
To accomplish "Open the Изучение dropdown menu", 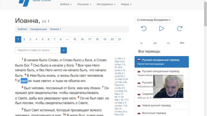I will pos(84,4).
